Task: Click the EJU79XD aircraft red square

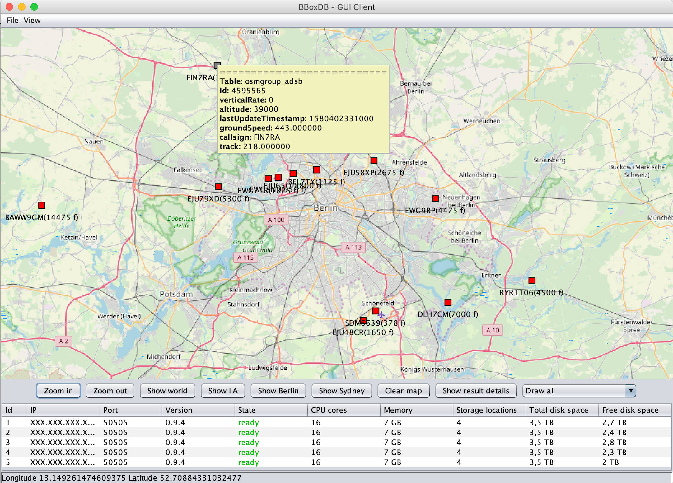Action: click(x=218, y=187)
